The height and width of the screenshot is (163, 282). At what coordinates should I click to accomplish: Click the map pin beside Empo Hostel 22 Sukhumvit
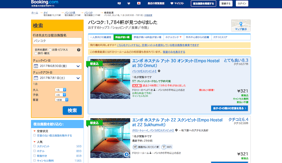177,130
